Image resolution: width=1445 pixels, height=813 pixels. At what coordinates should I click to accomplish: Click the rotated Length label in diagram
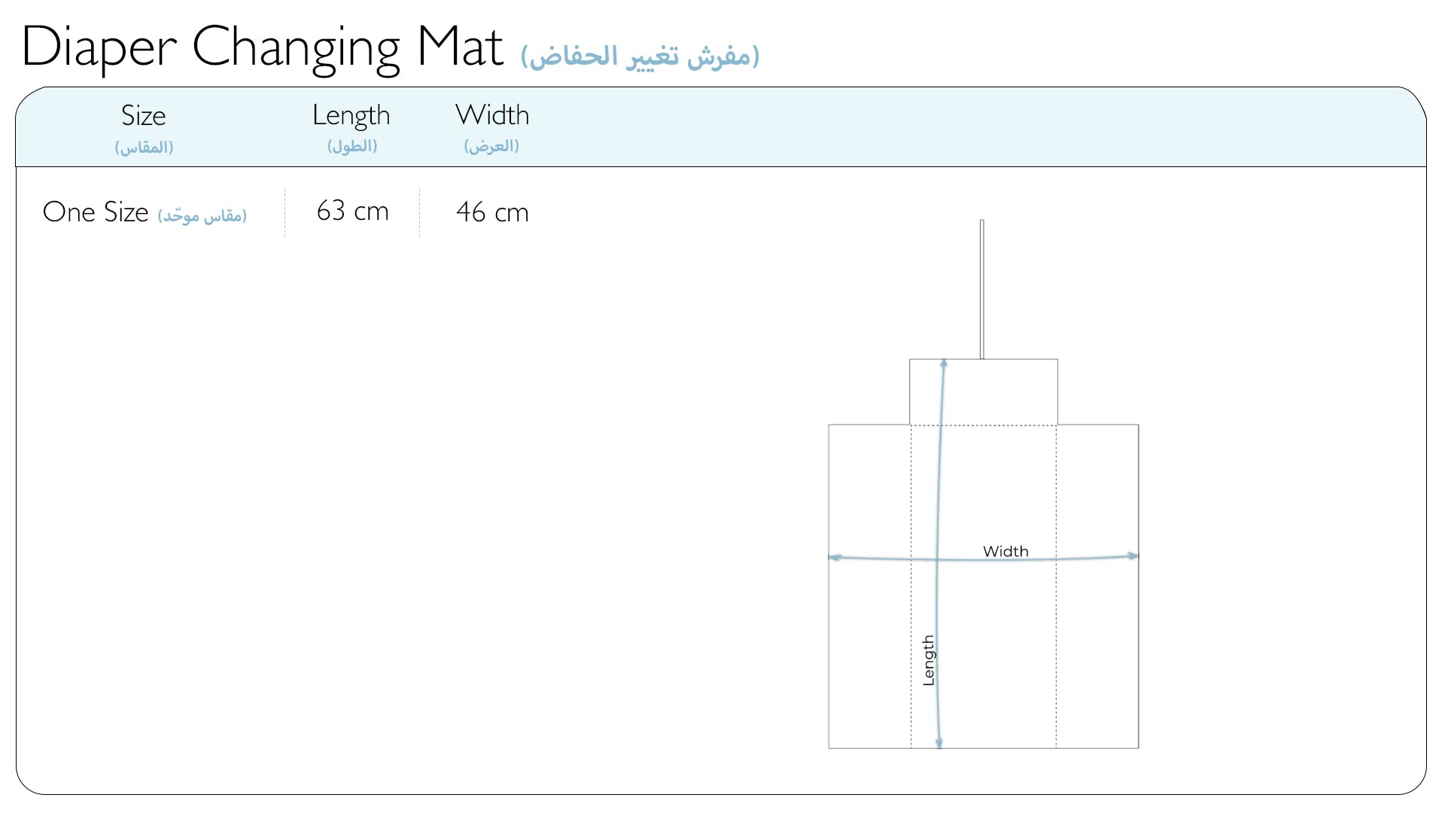click(x=929, y=660)
